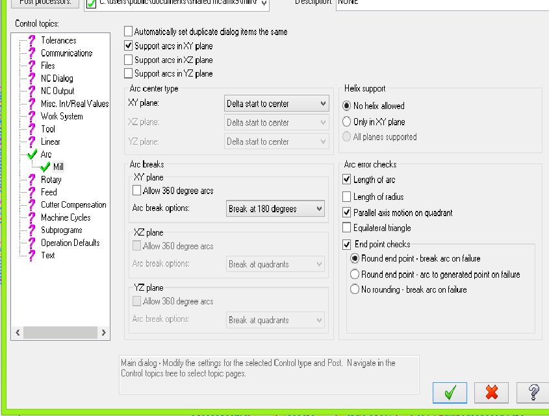Click the question mark icon beside Feed
This screenshot has height=416, width=549.
pos(32,193)
